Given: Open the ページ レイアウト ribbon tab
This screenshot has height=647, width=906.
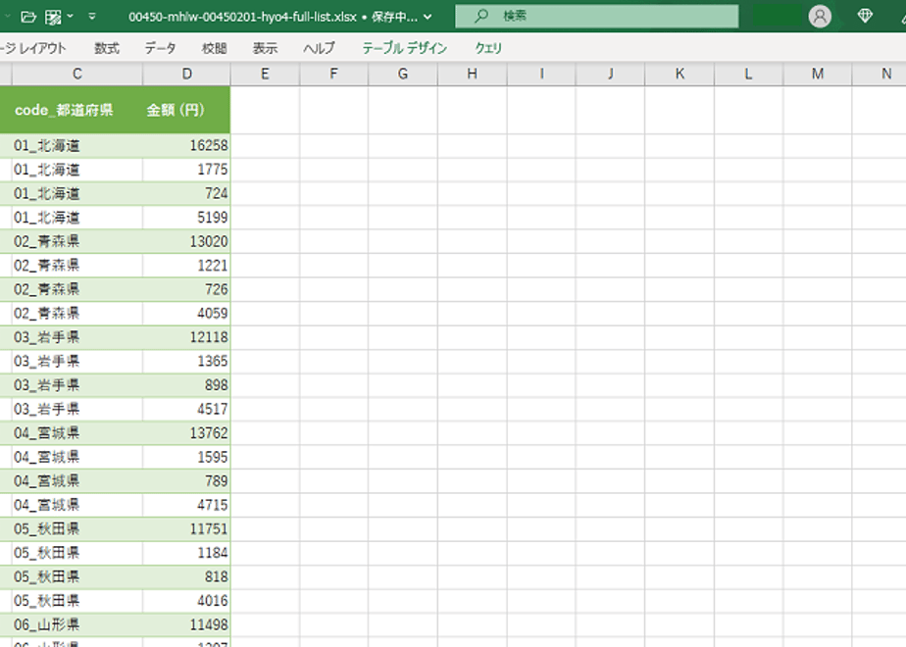Looking at the screenshot, I should pos(33,49).
